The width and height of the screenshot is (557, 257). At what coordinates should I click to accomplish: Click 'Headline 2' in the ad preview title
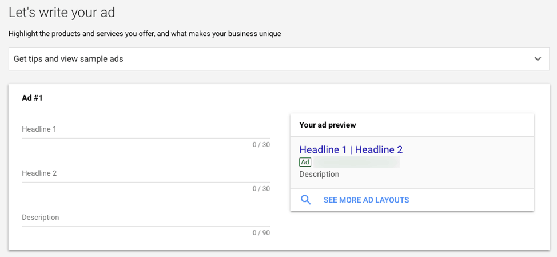tap(379, 150)
